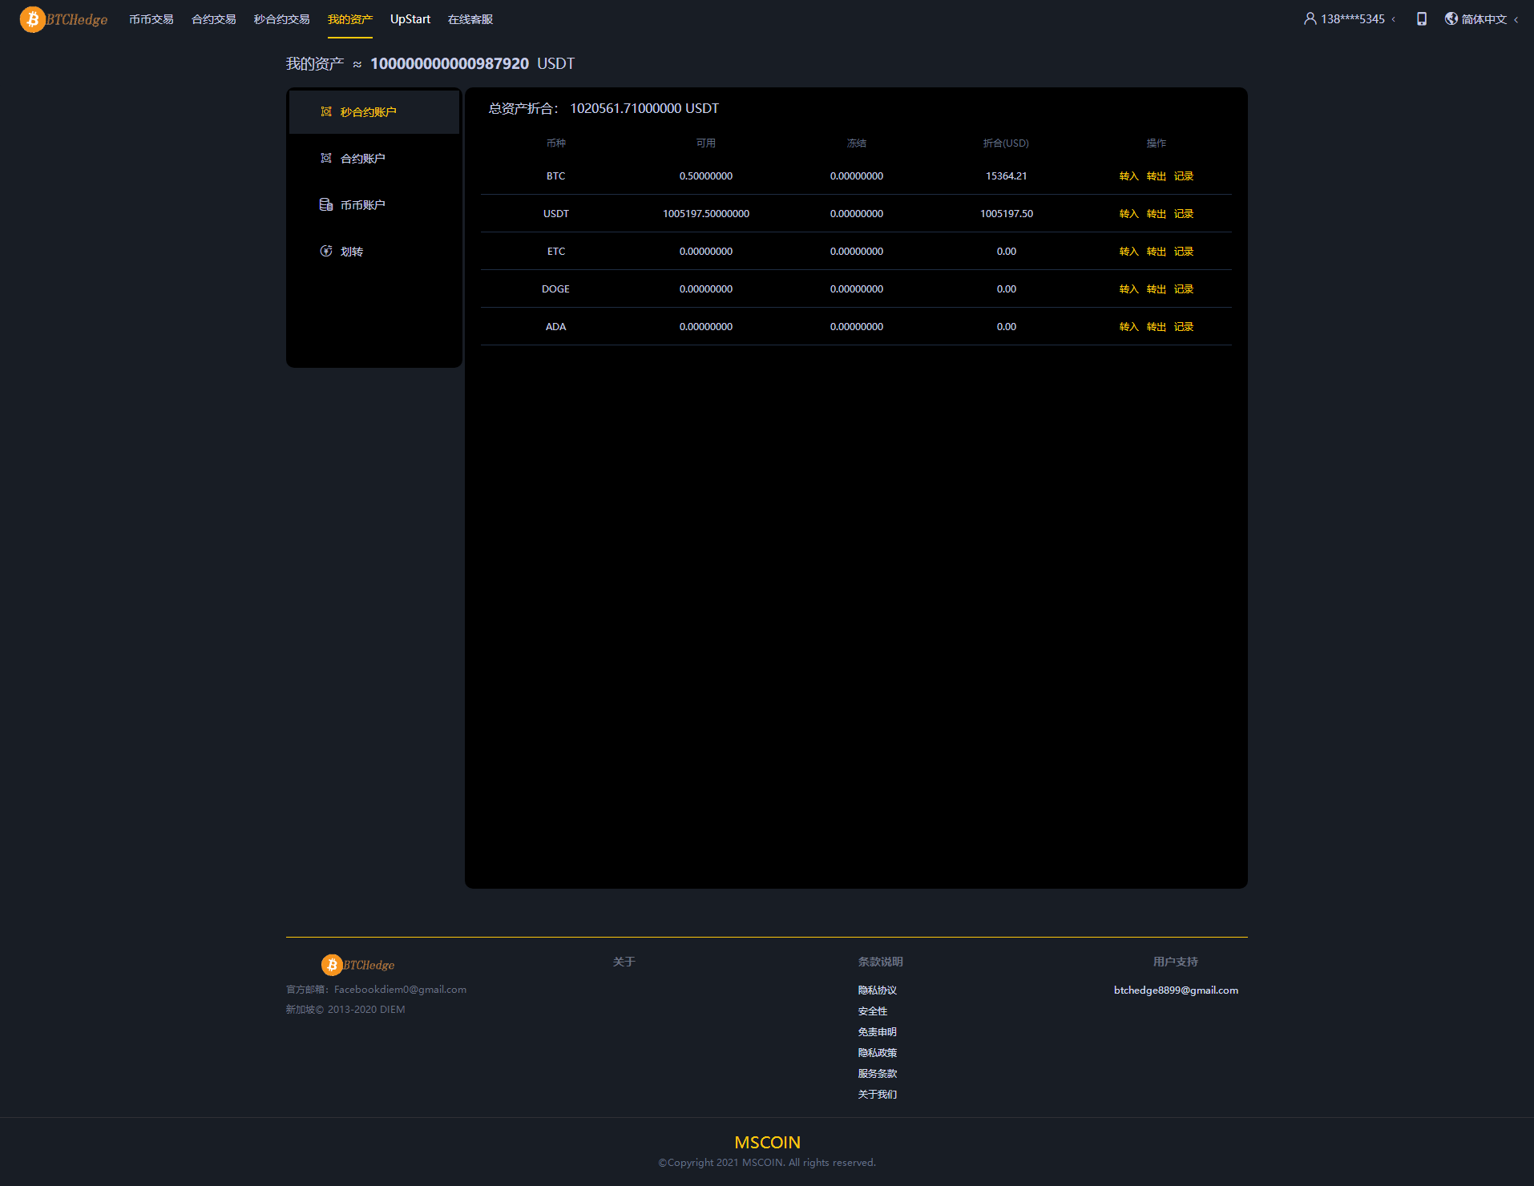Open the mobile app phone icon
The image size is (1534, 1186).
click(x=1421, y=18)
